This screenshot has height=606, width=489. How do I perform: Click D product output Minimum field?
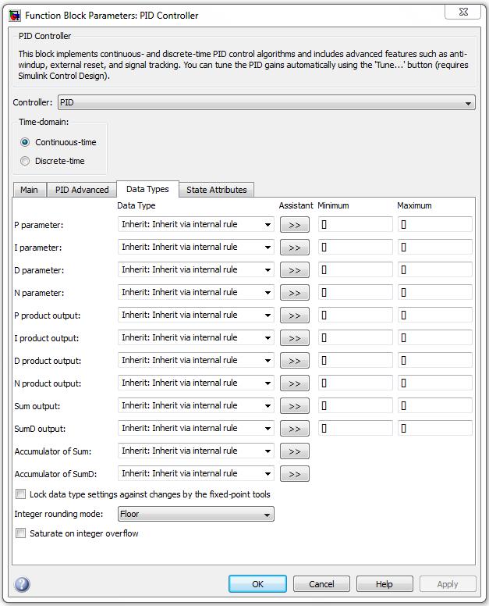point(356,360)
